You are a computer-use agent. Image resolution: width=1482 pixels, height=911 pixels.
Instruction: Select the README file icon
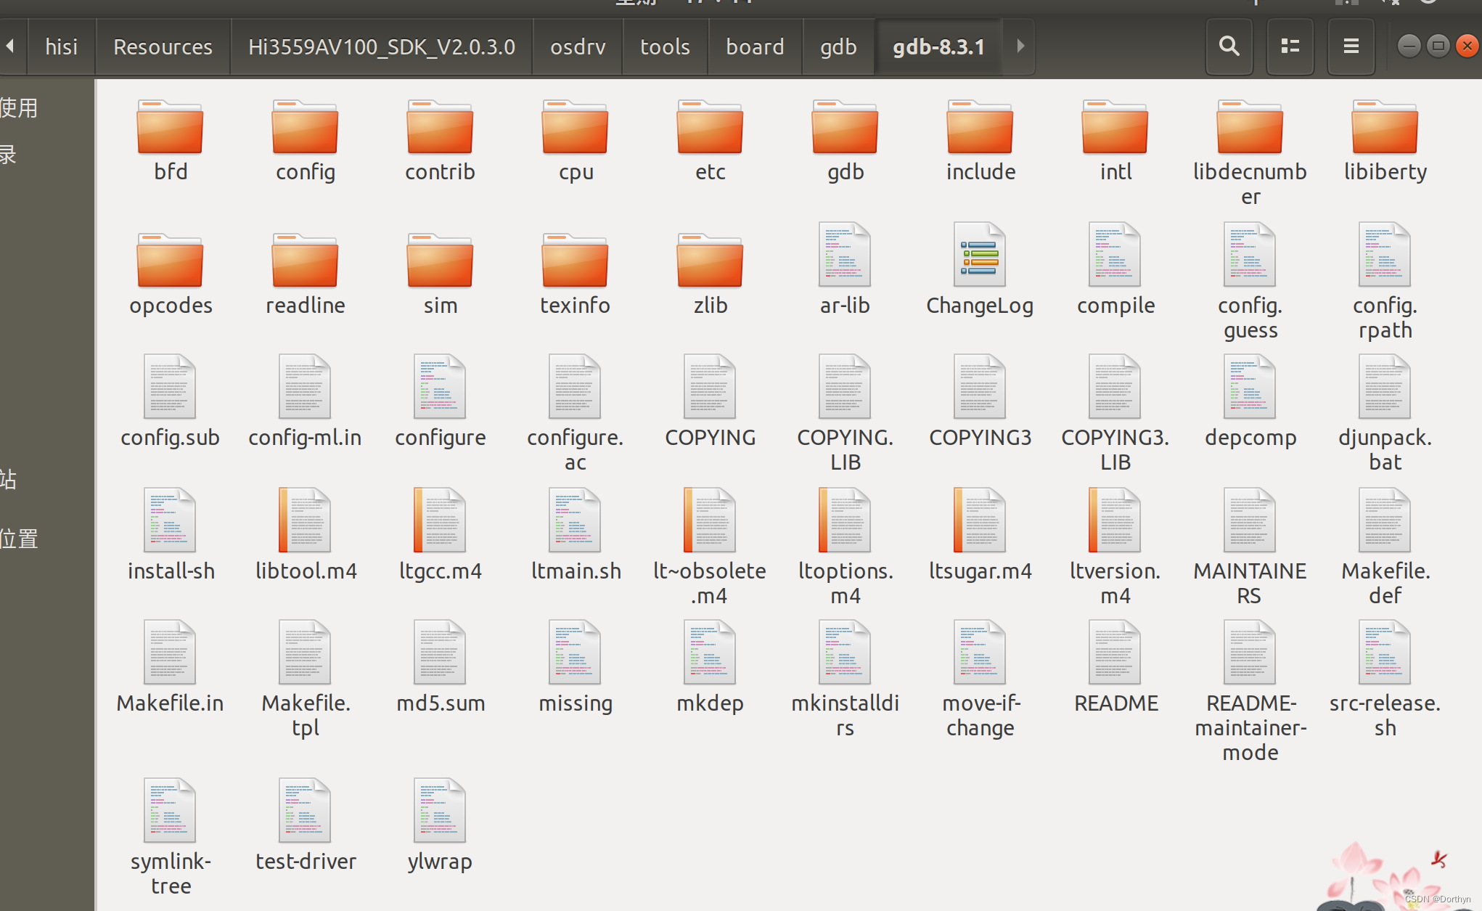point(1115,653)
